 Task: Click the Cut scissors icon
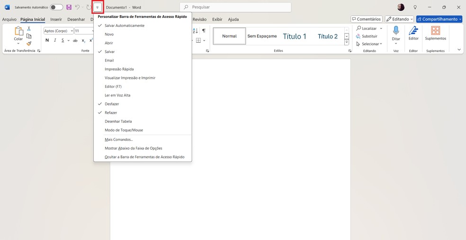(29, 28)
